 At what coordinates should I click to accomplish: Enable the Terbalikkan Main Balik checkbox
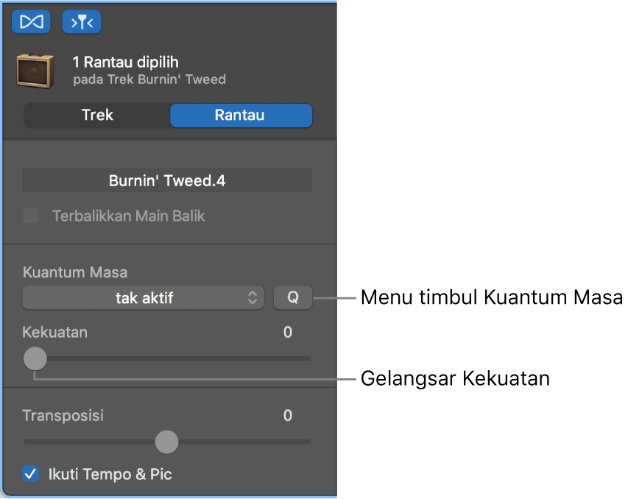[30, 216]
